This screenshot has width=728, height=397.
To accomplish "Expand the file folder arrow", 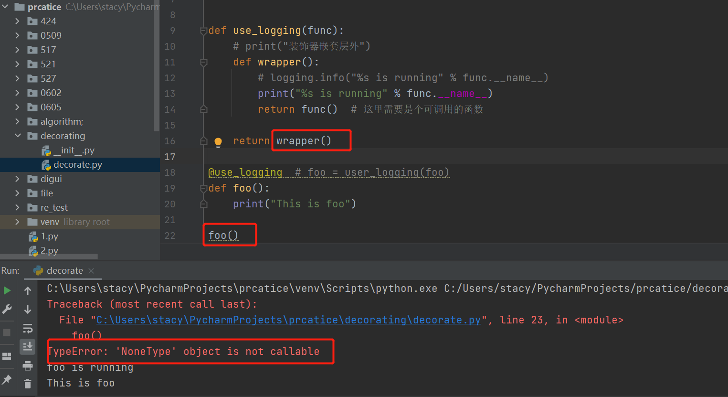I will (17, 193).
